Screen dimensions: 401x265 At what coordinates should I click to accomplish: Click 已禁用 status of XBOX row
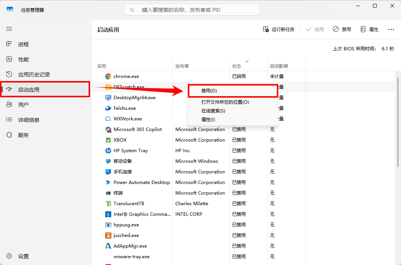click(x=239, y=140)
